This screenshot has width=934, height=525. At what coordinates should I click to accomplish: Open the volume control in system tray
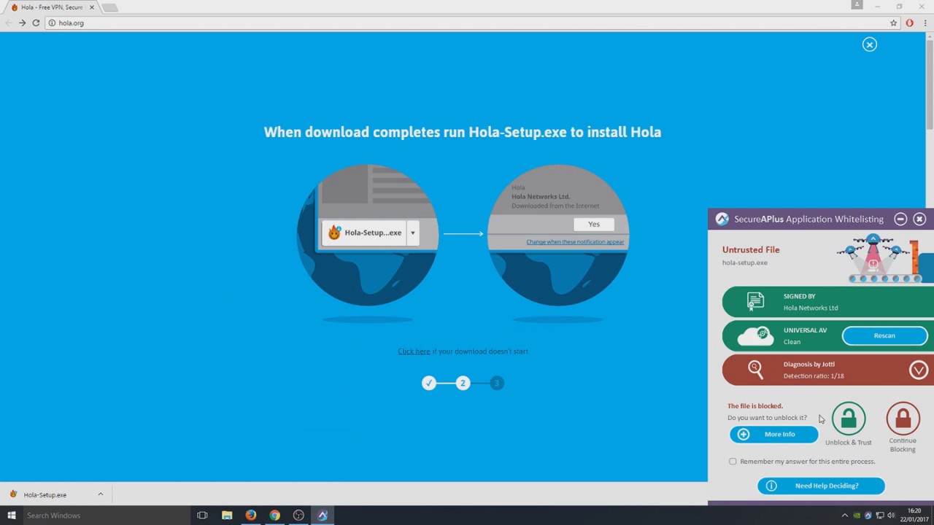point(890,515)
